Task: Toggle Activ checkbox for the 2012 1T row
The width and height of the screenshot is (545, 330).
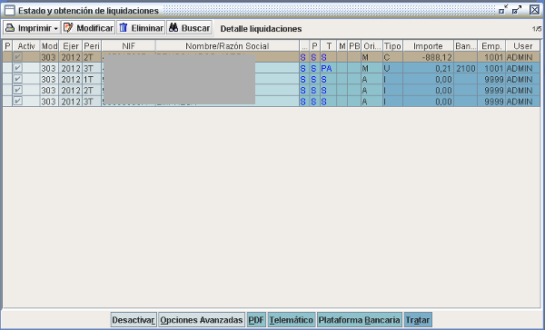Action: point(18,79)
